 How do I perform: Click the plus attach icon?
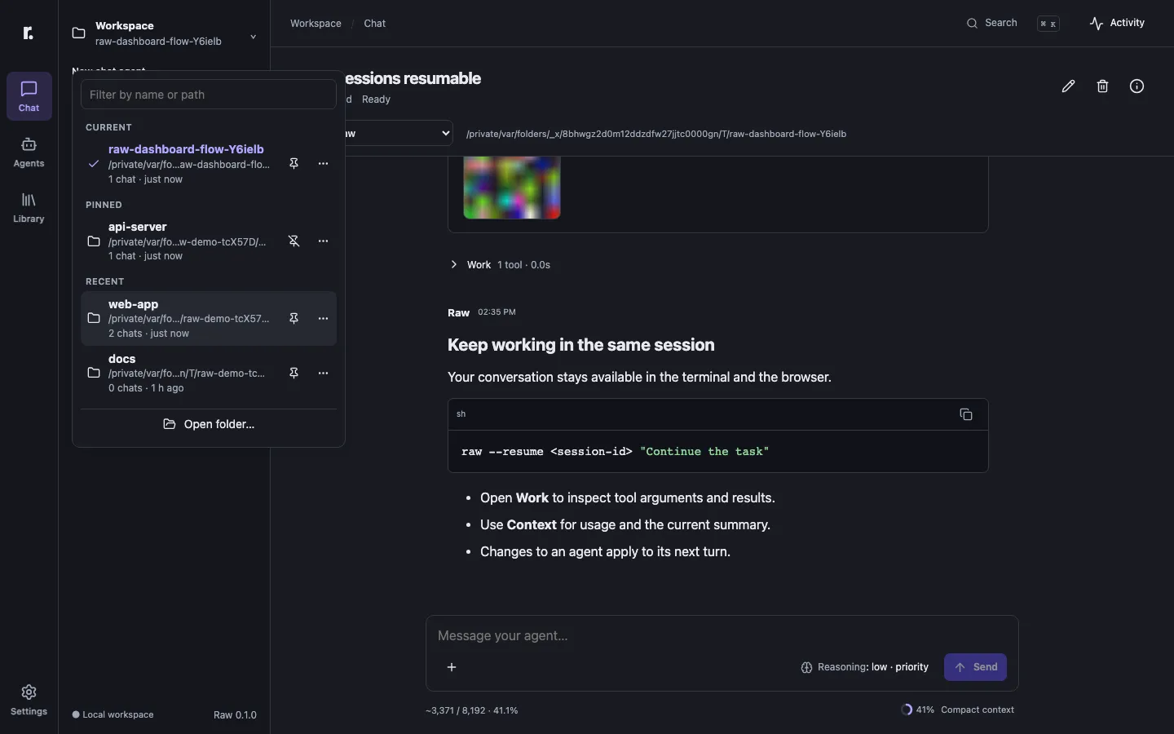(x=452, y=667)
